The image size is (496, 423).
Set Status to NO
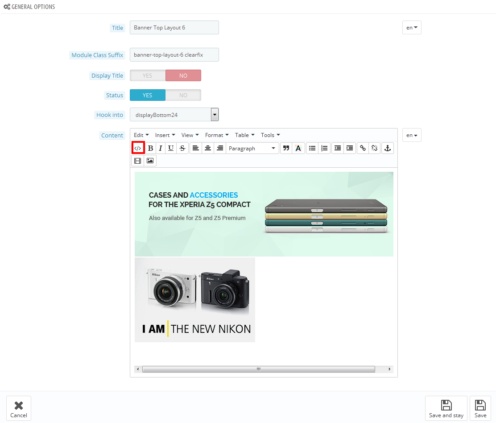click(183, 95)
